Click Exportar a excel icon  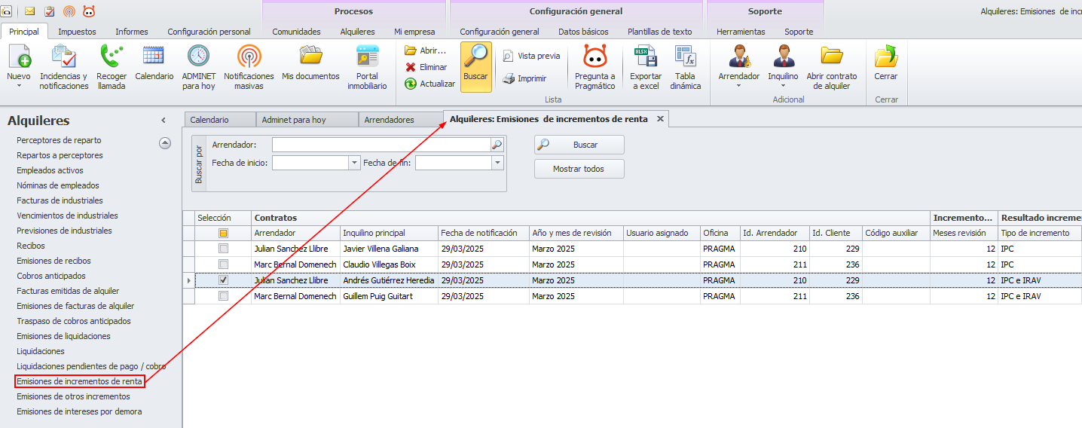646,57
